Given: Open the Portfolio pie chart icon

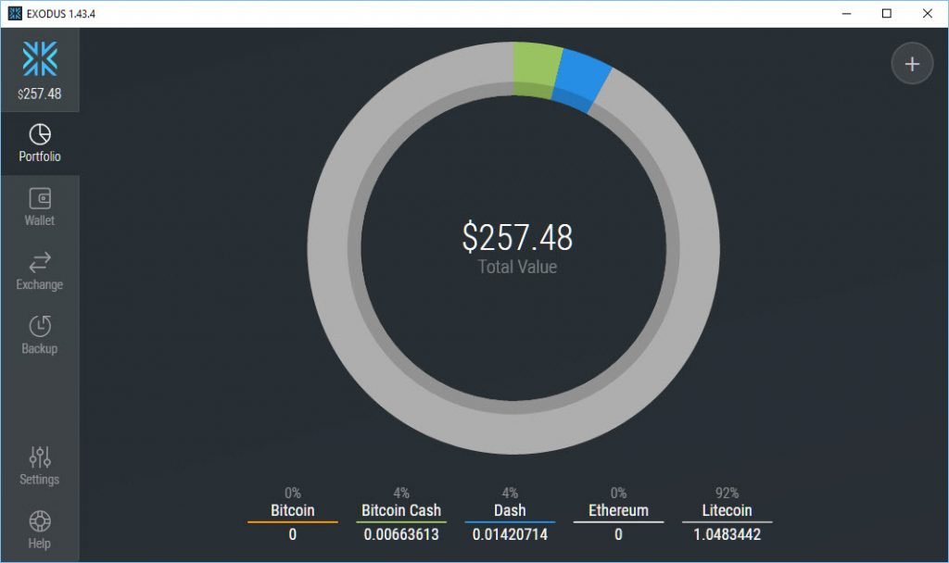Looking at the screenshot, I should (40, 134).
